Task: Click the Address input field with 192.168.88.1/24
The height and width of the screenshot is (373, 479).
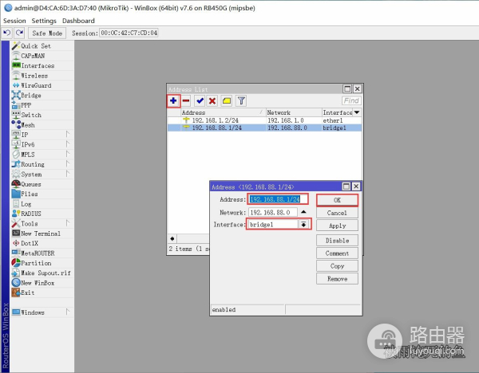Action: click(x=277, y=199)
